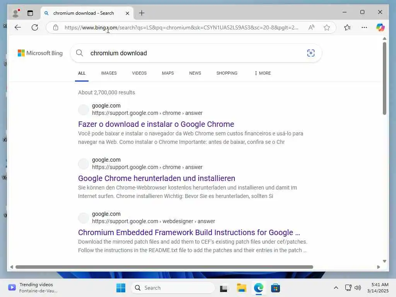Minimize the Edge browser window
Image resolution: width=396 pixels, height=297 pixels.
click(345, 12)
